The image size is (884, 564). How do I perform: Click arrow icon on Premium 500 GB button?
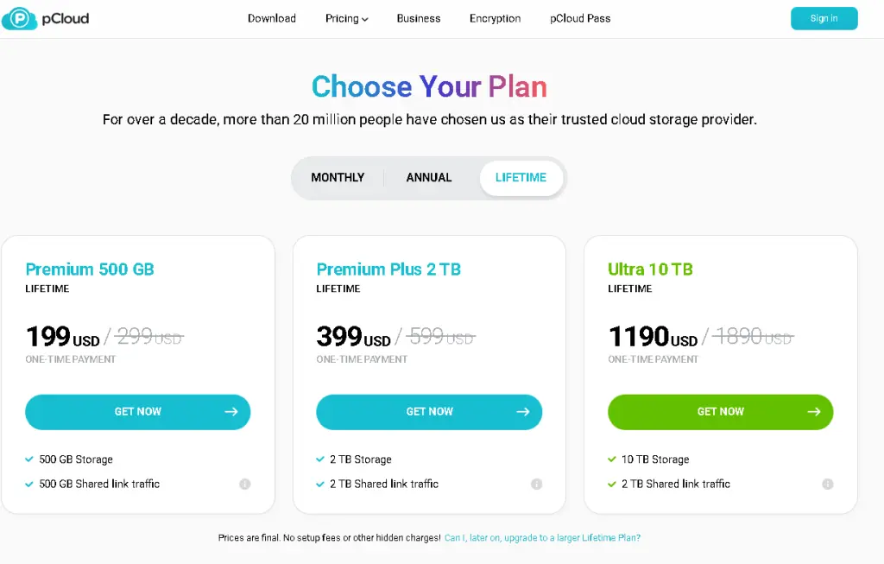click(230, 412)
